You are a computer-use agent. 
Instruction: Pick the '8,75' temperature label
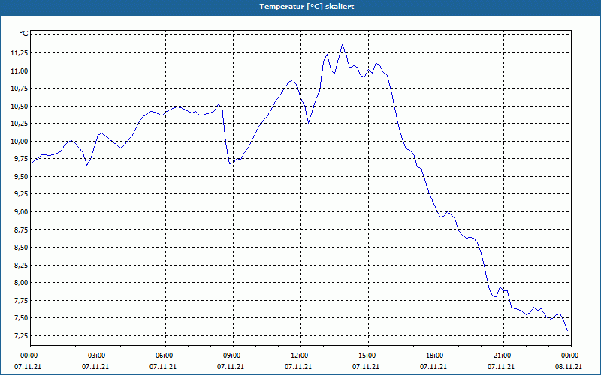coord(21,229)
